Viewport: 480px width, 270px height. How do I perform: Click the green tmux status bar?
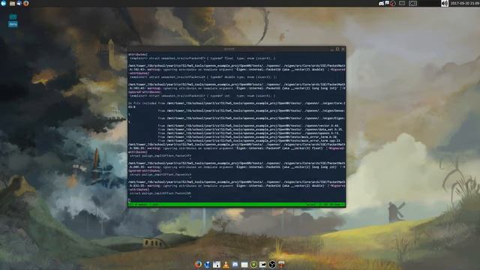point(237,205)
